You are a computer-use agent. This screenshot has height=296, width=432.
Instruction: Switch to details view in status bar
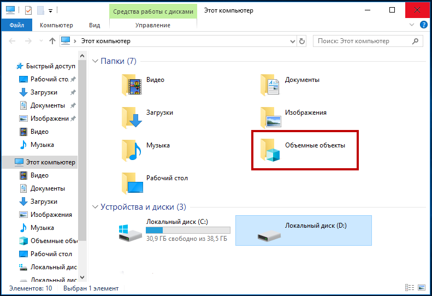(x=410, y=288)
